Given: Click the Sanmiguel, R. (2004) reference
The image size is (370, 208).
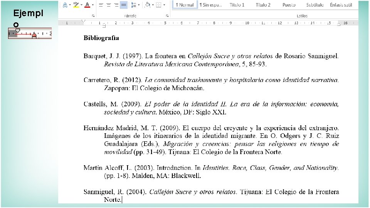Looking at the screenshot, I should [211, 196].
